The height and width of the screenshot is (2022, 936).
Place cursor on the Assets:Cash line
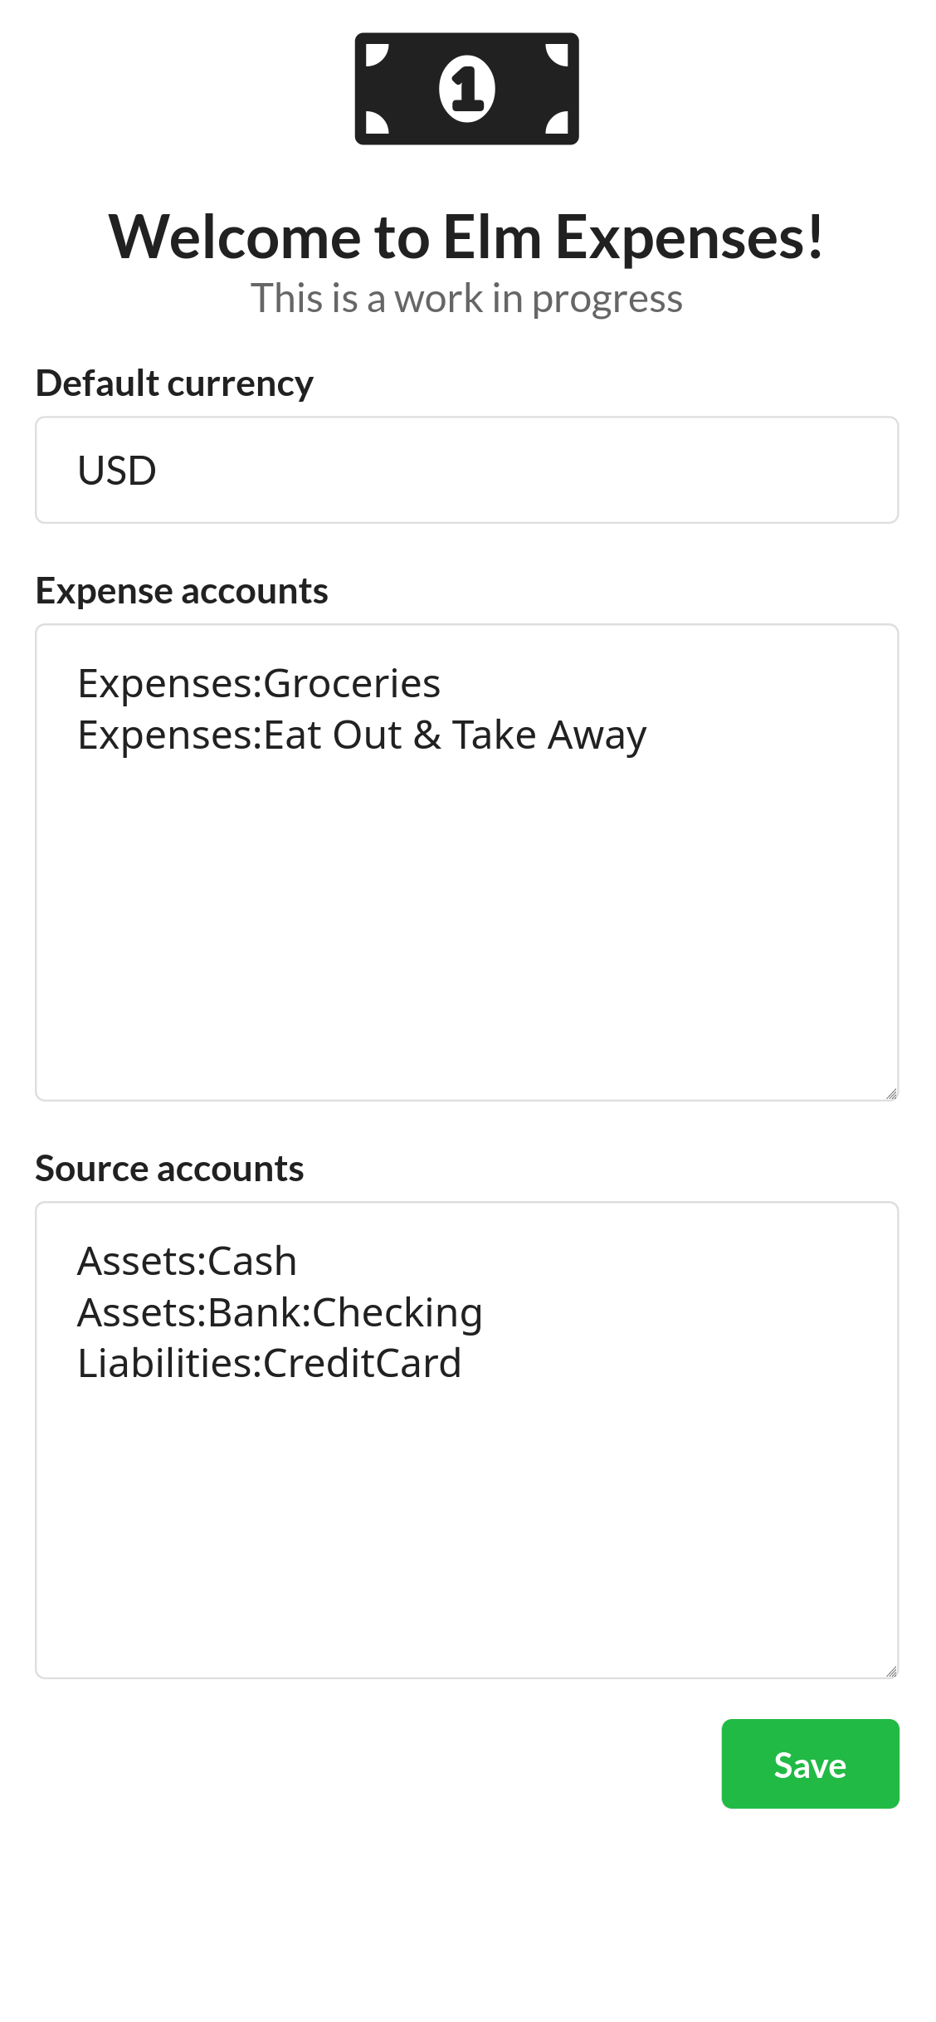187,1262
